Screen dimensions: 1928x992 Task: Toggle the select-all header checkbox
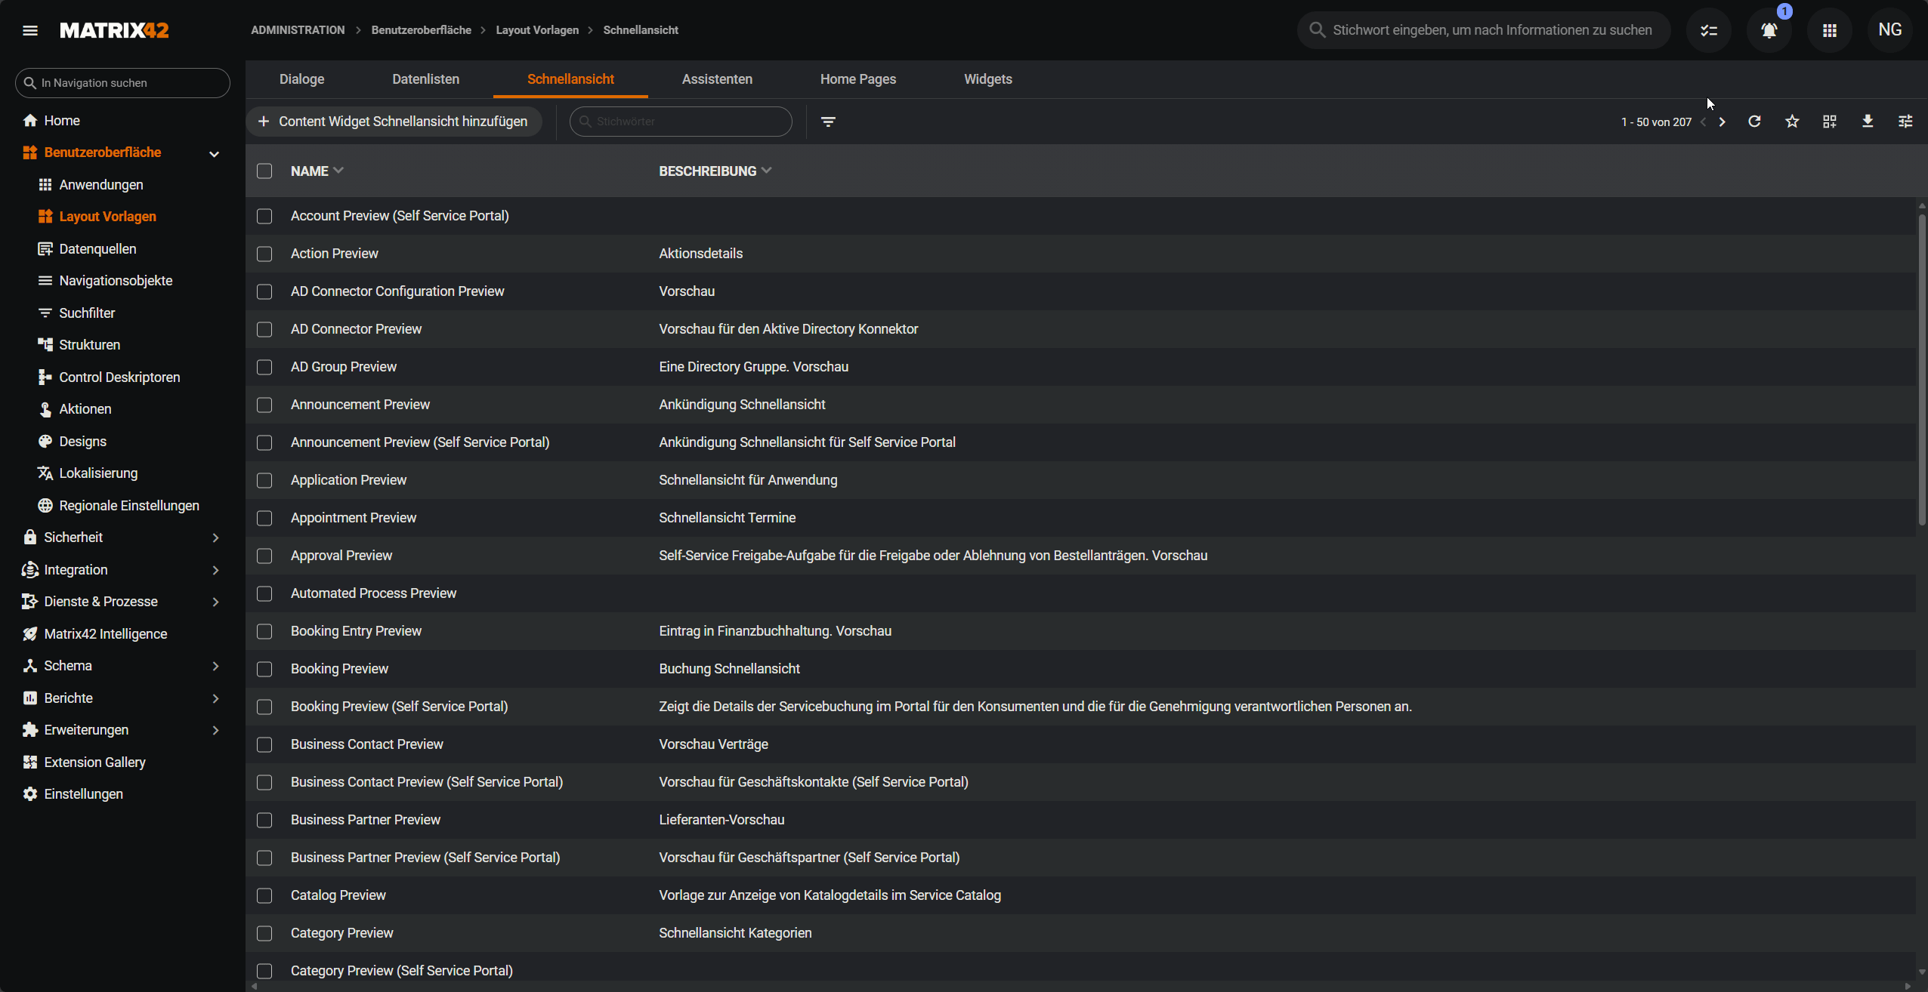[264, 171]
